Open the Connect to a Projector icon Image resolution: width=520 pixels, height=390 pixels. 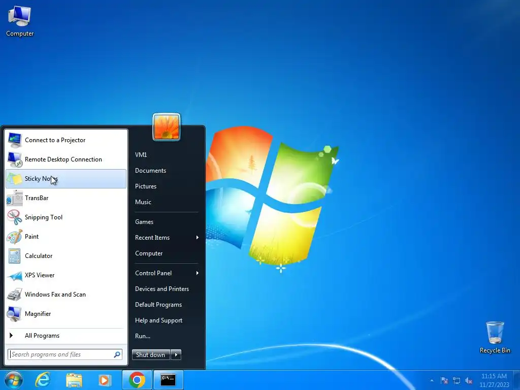(15, 140)
